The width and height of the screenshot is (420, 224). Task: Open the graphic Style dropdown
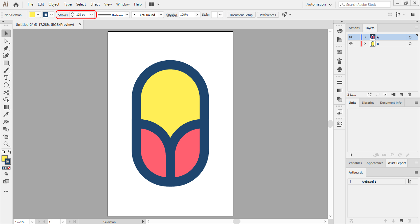[x=220, y=15]
